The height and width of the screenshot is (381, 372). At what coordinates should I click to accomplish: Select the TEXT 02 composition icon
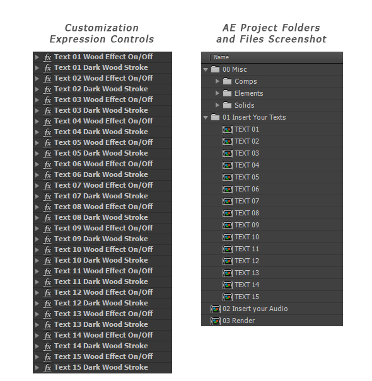(228, 142)
